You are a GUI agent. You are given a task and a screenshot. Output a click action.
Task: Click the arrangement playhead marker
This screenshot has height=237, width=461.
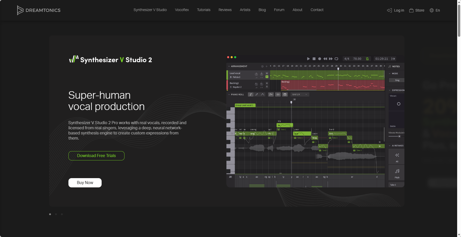coord(338,69)
